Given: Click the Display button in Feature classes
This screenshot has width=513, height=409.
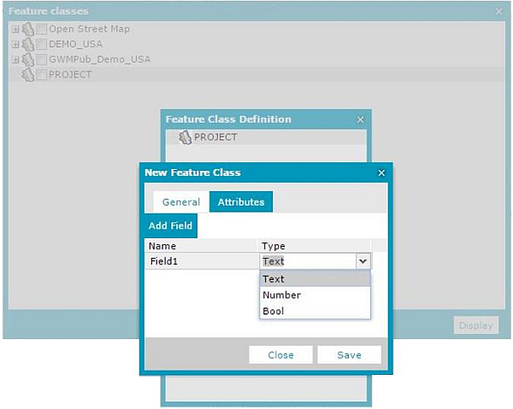Looking at the screenshot, I should 476,325.
